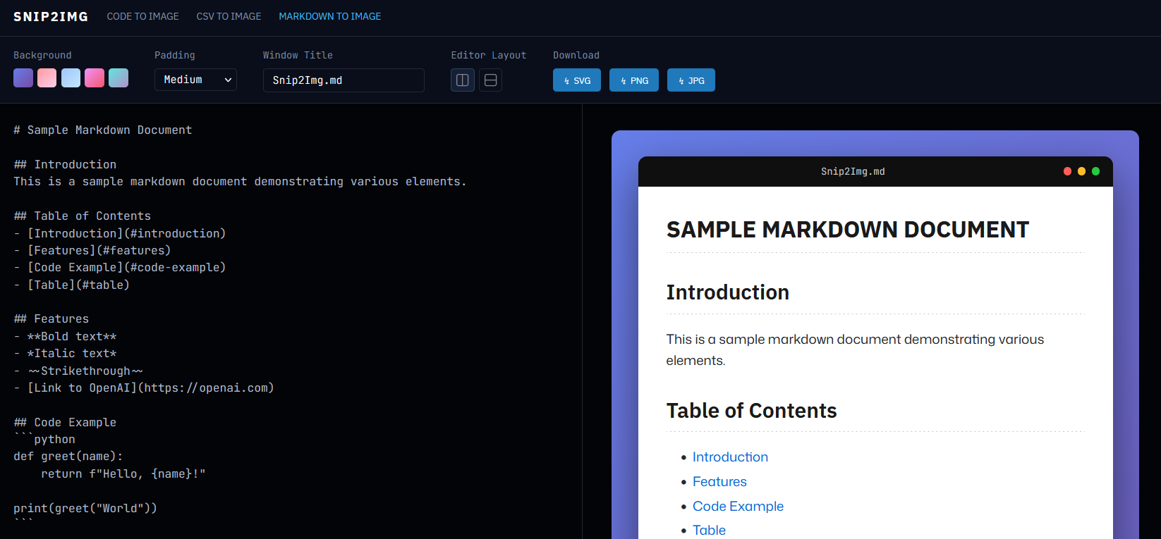Viewport: 1161px width, 539px height.
Task: Select the teal-lavender gradient background swatch
Action: pos(118,78)
